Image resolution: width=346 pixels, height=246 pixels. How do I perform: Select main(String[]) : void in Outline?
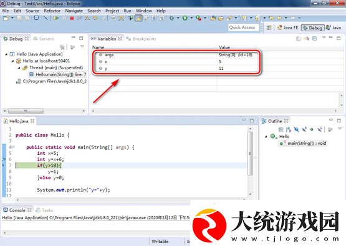click(x=303, y=144)
